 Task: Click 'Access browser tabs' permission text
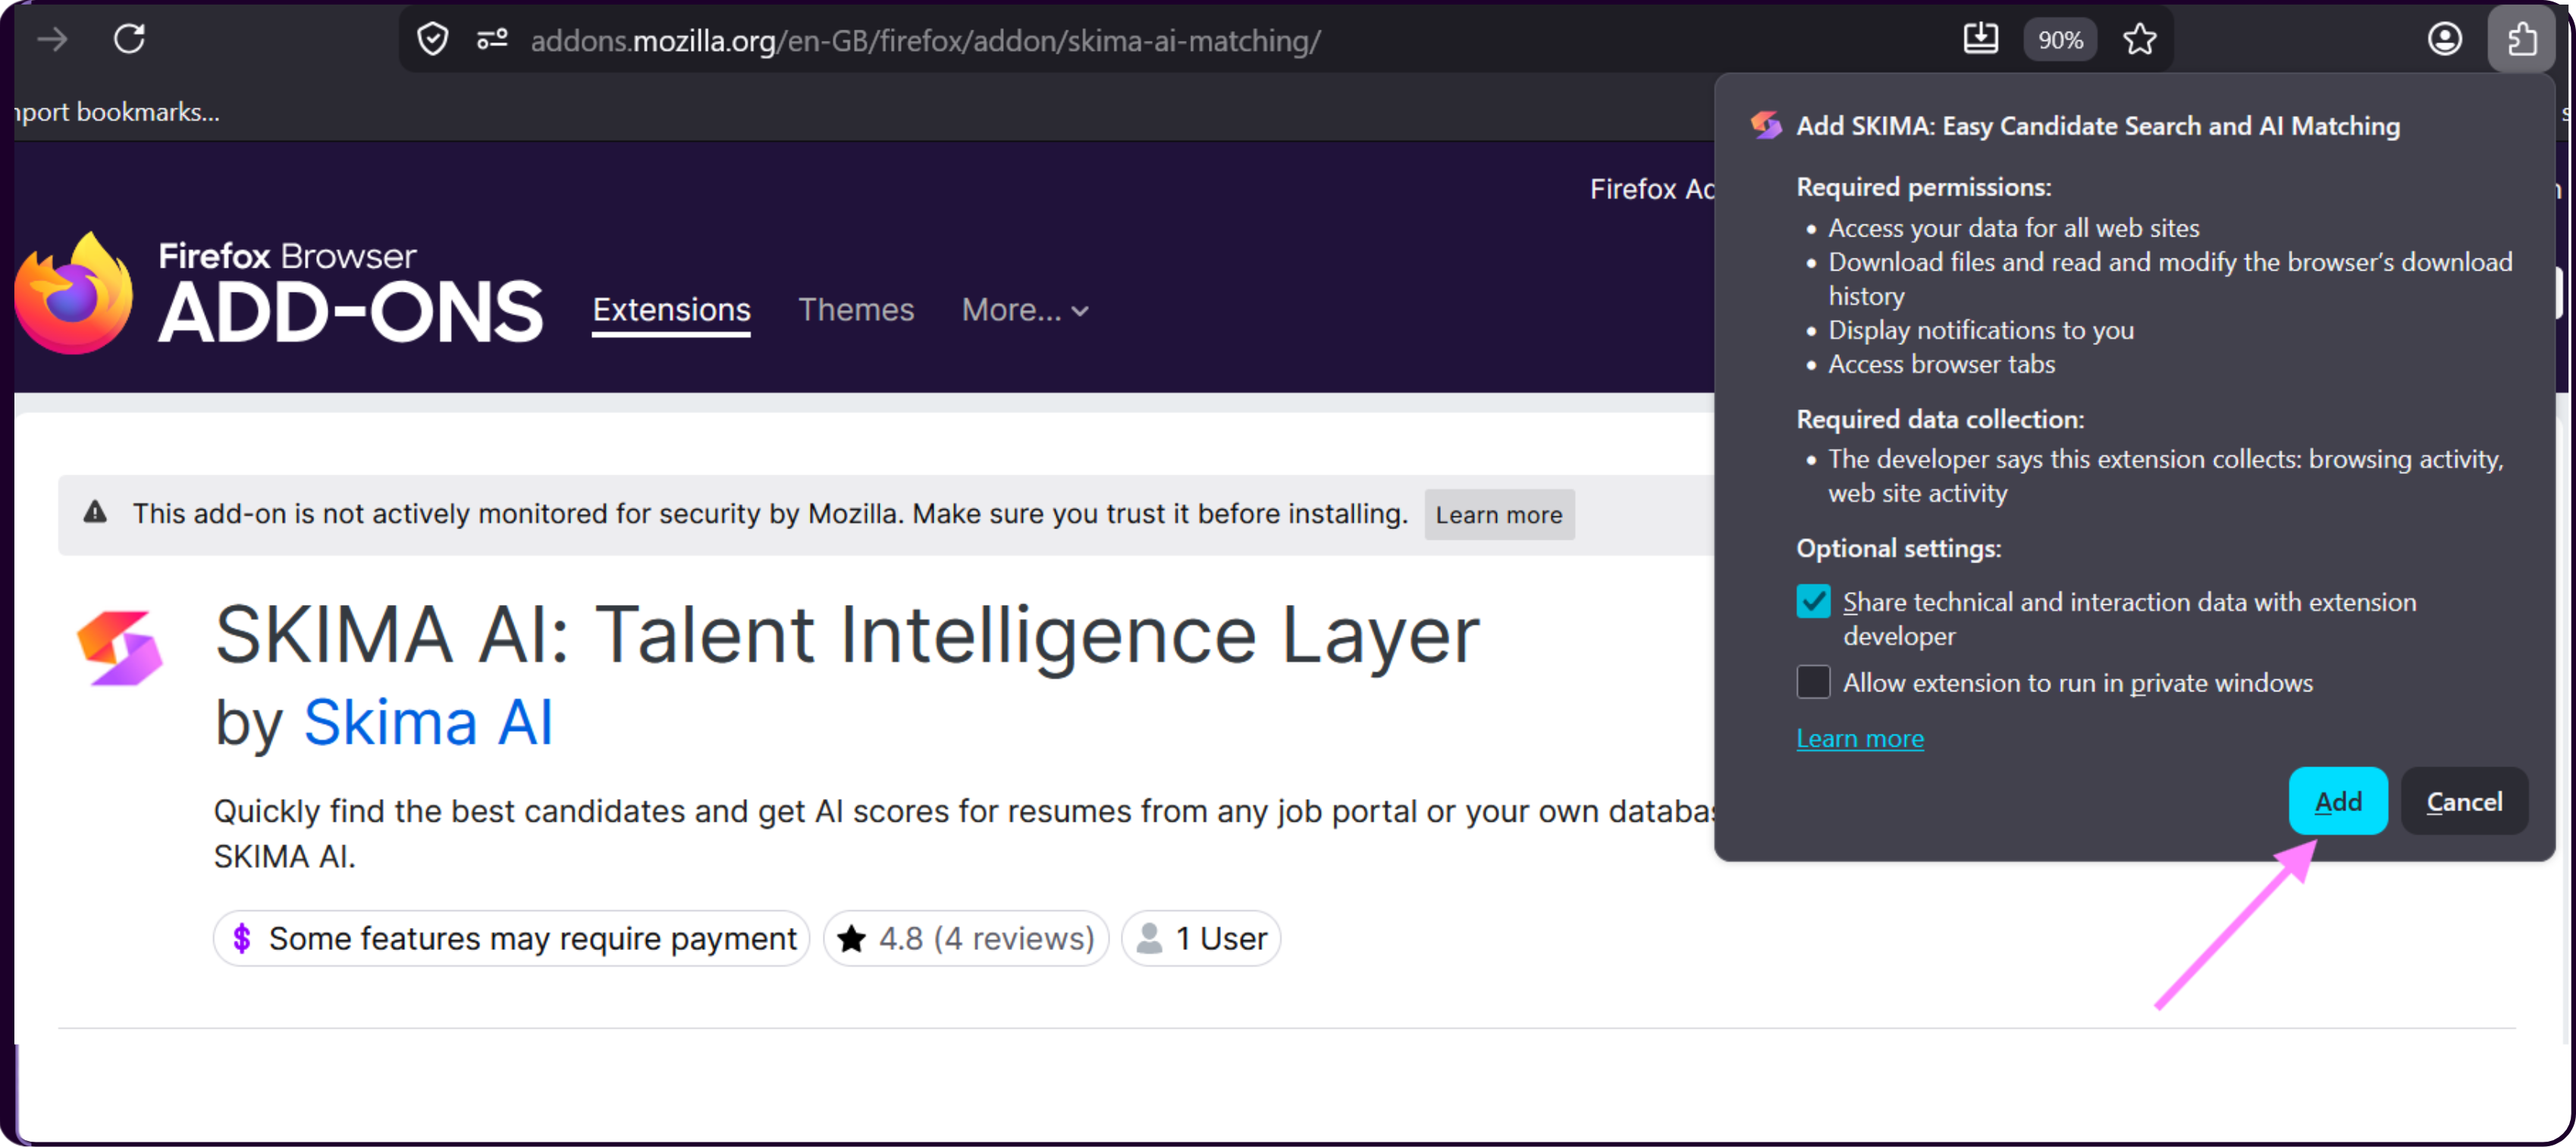[1942, 364]
